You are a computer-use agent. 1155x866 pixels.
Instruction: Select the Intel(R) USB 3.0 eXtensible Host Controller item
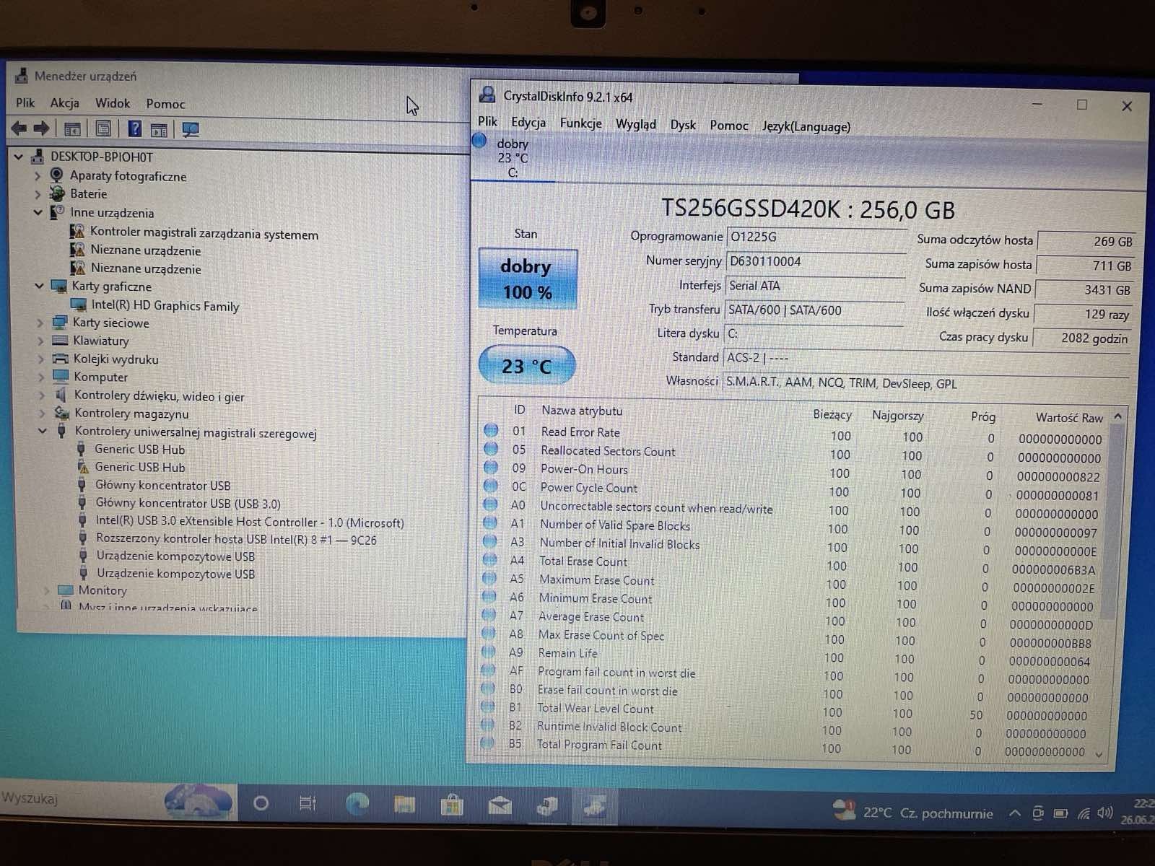[250, 521]
